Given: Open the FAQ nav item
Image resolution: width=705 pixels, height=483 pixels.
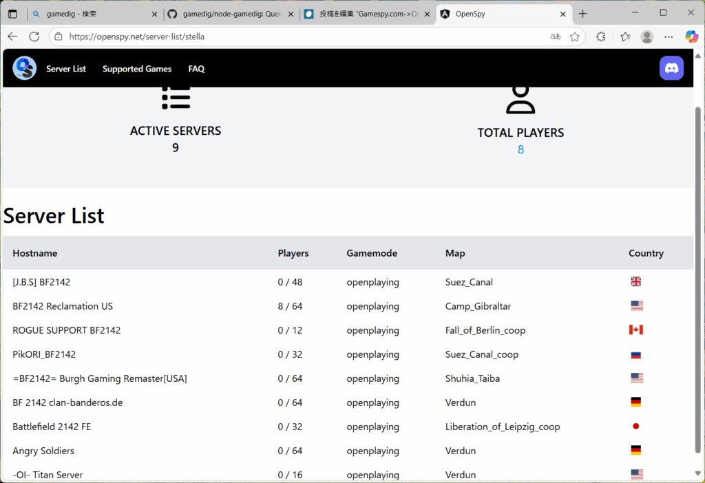Looking at the screenshot, I should point(196,69).
